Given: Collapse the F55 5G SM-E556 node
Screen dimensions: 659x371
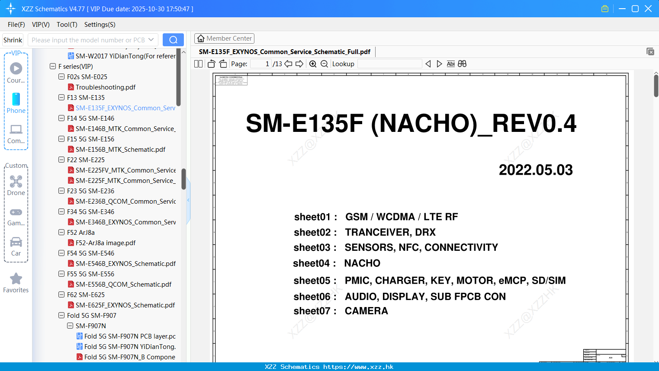Looking at the screenshot, I should tap(61, 274).
